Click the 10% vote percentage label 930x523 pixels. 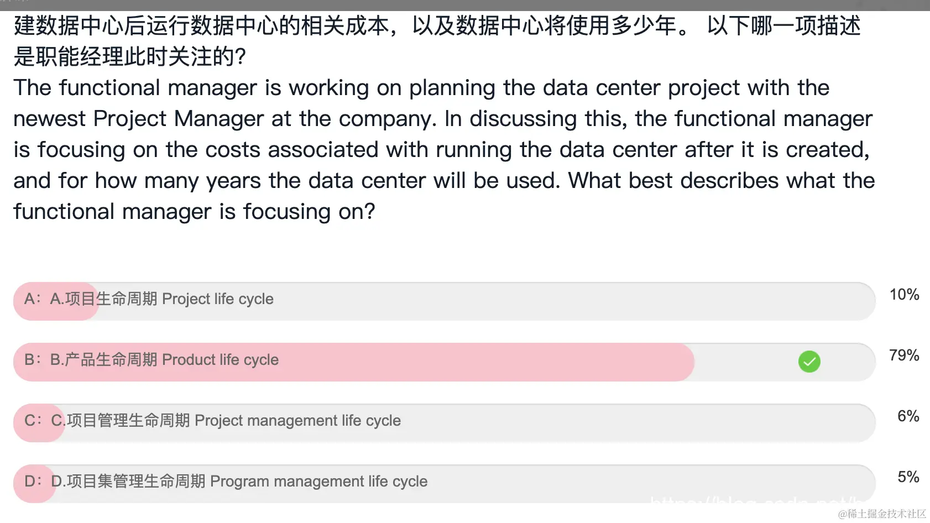click(903, 295)
